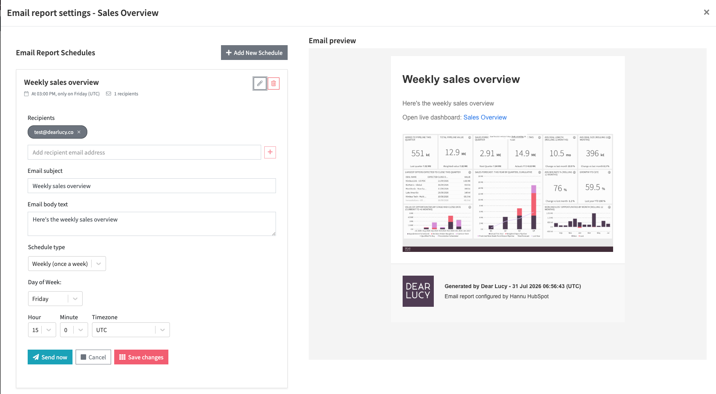Click the pink plus add-recipient icon
716x394 pixels.
270,152
